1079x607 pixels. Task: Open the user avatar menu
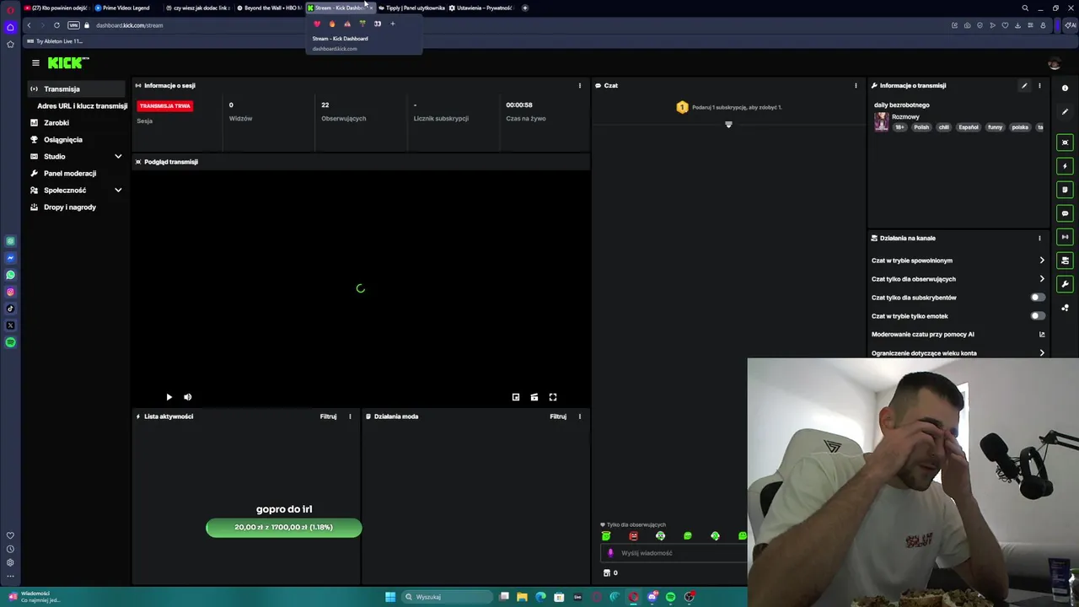click(x=1054, y=63)
